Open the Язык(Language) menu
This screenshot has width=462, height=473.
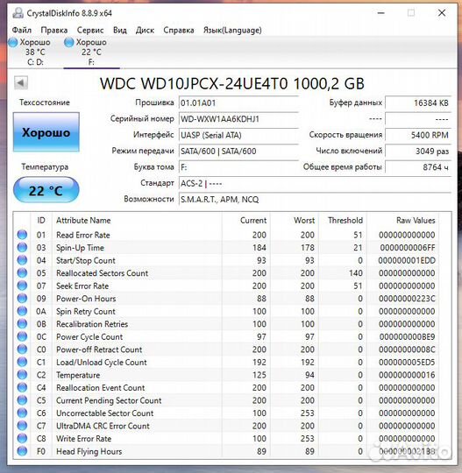click(x=232, y=30)
